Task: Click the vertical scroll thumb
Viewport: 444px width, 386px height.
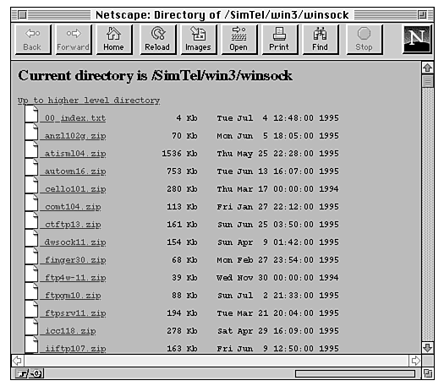Action: pyautogui.click(x=427, y=81)
